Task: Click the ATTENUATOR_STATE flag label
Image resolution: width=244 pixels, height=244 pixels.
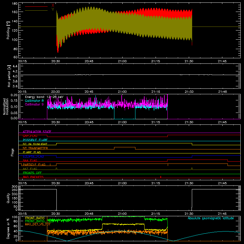Action: 37,132
